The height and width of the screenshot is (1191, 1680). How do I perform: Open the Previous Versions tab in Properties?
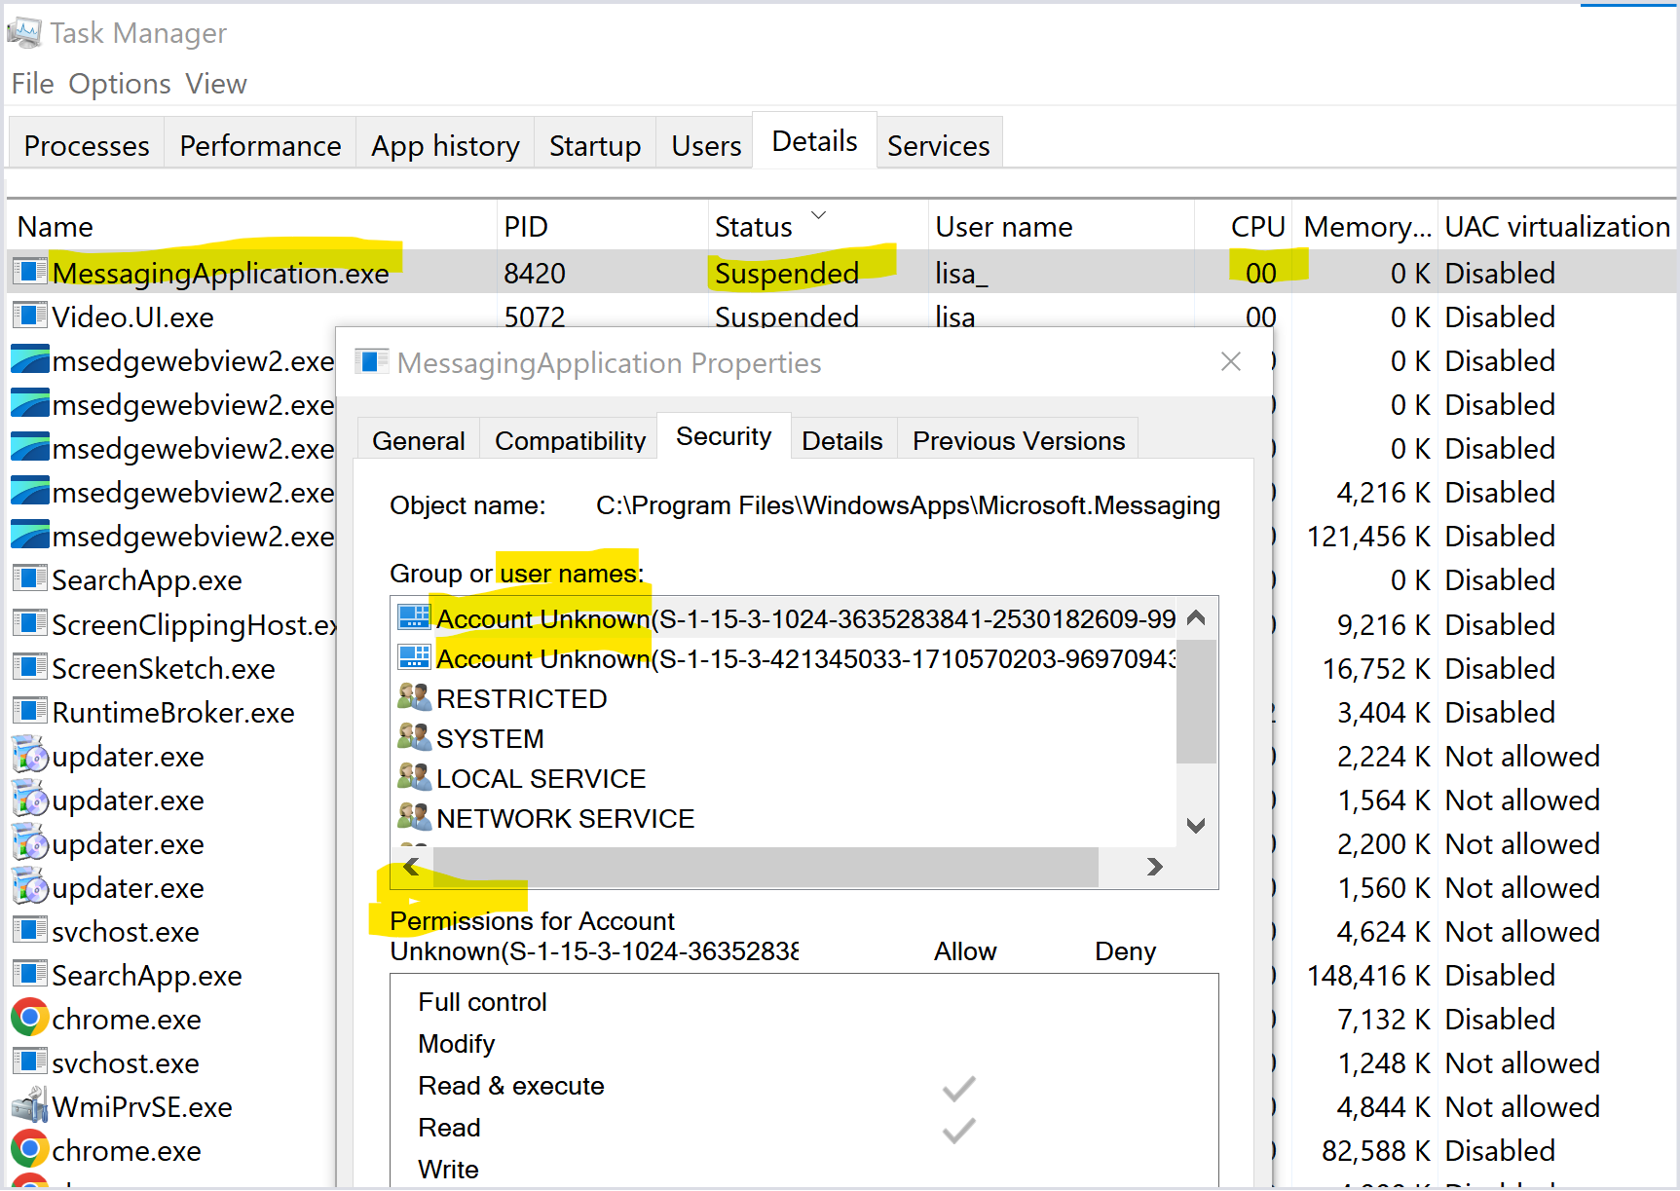click(x=1019, y=440)
